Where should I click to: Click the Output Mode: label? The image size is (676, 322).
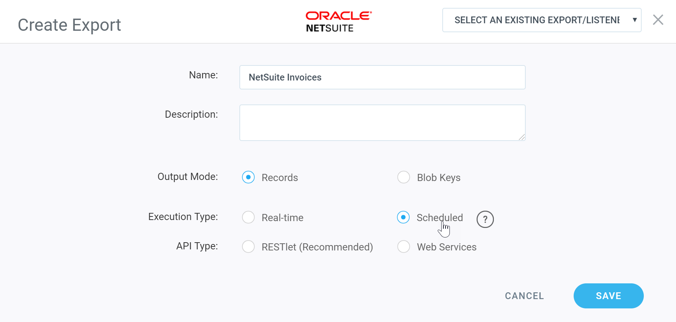pyautogui.click(x=188, y=177)
